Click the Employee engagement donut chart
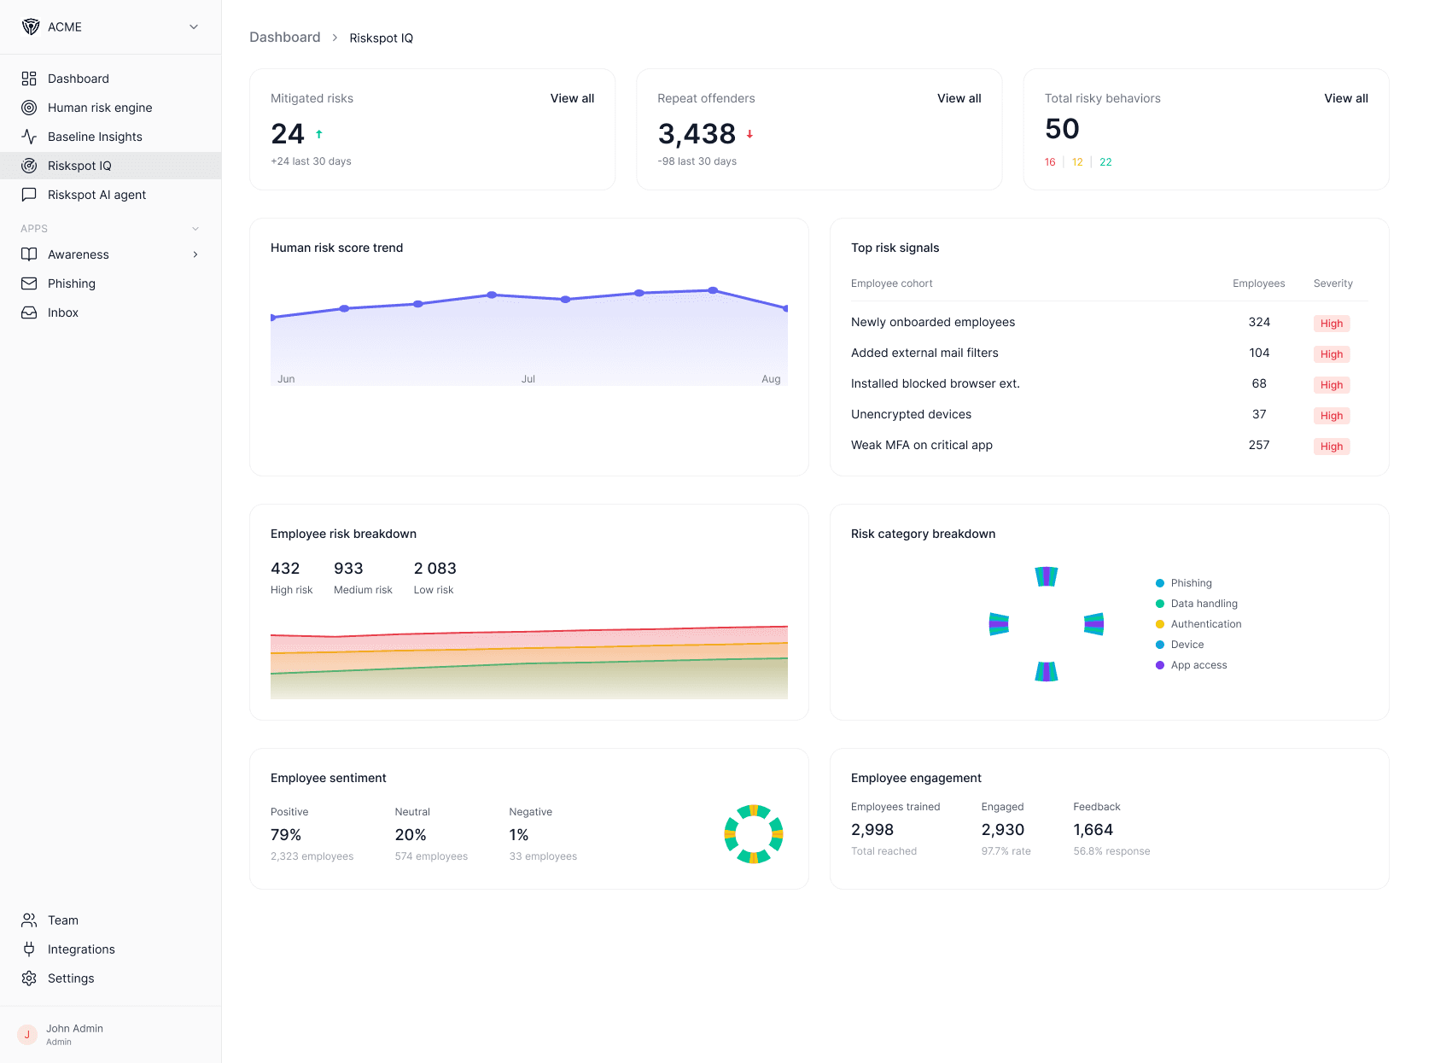The width and height of the screenshot is (1452, 1063). point(754,834)
